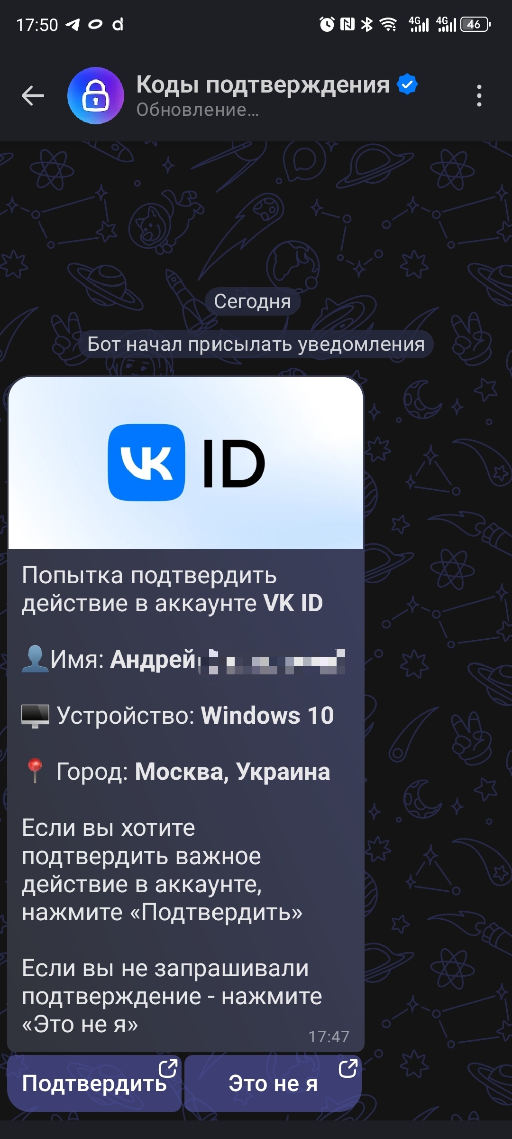This screenshot has width=512, height=1139.
Task: Click the Подтвердить button
Action: tap(95, 1083)
